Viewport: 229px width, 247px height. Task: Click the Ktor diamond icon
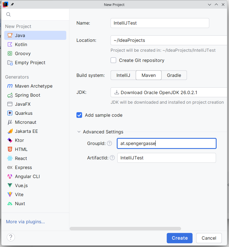[10, 140]
